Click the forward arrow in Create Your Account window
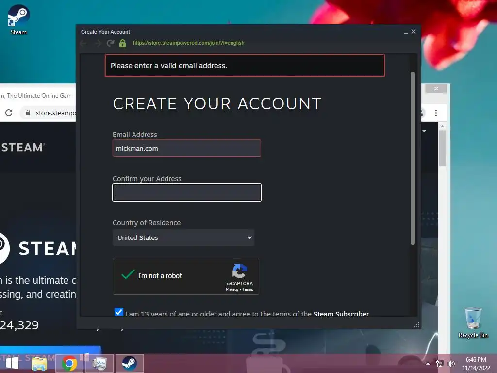Screen dimensions: 497x373 point(98,43)
